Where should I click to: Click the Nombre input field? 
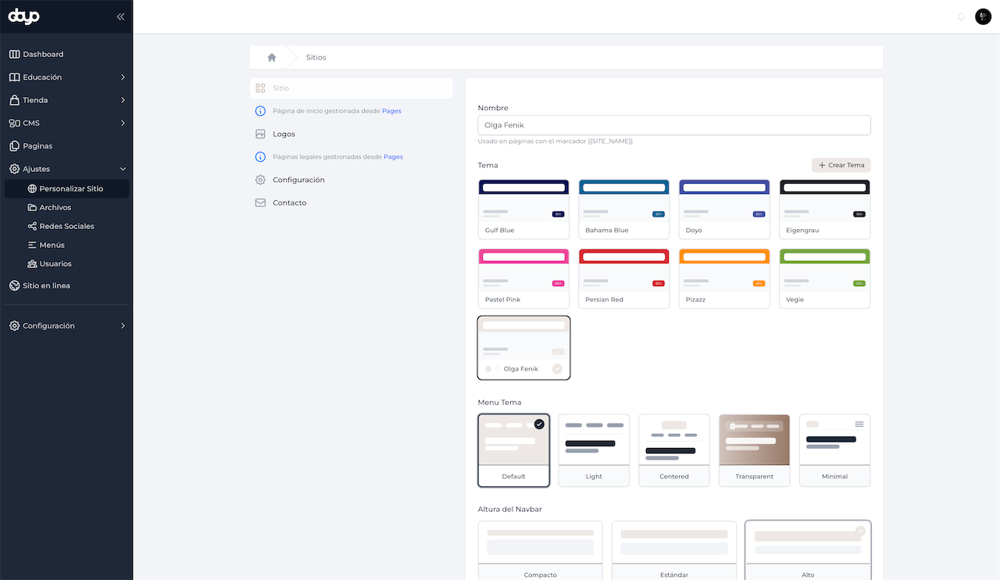[673, 125]
